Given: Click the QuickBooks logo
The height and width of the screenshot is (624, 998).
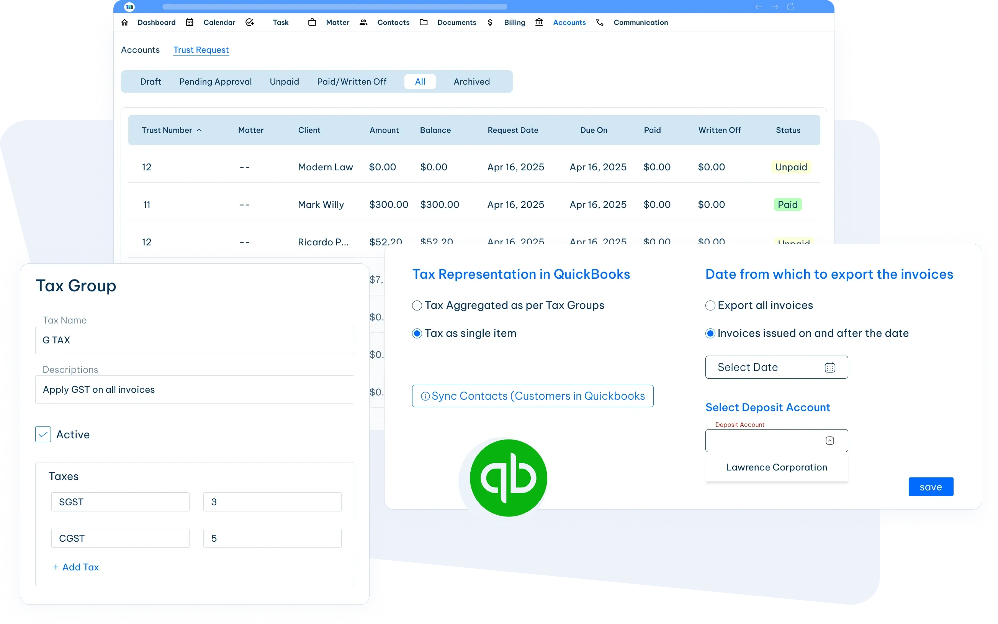Looking at the screenshot, I should tap(508, 478).
